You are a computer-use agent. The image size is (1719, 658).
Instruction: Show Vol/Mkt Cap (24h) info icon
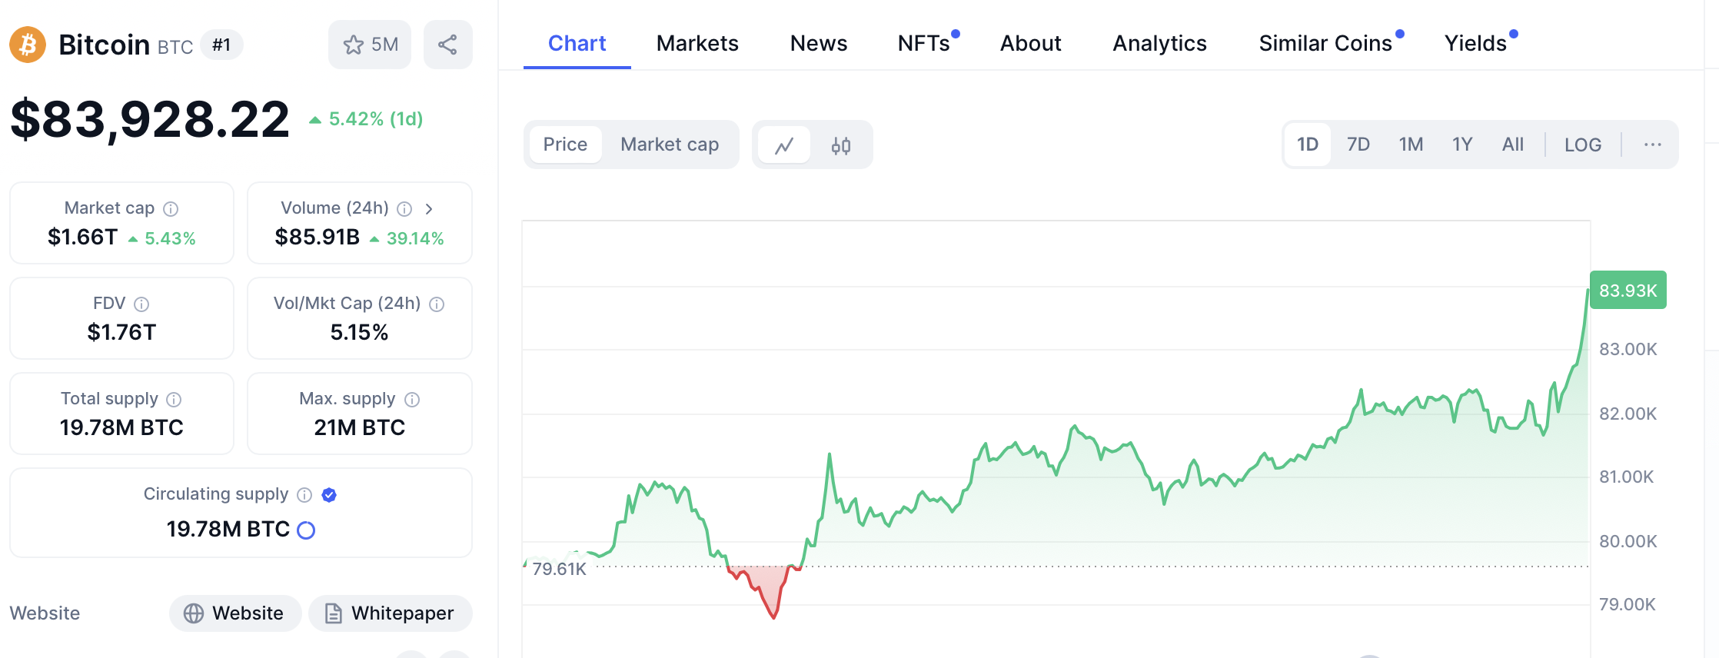click(x=437, y=304)
